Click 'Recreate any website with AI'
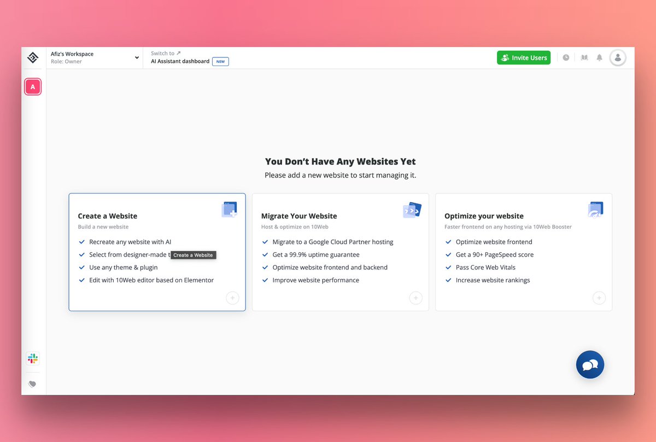Screen dimensions: 656x442 [130, 241]
